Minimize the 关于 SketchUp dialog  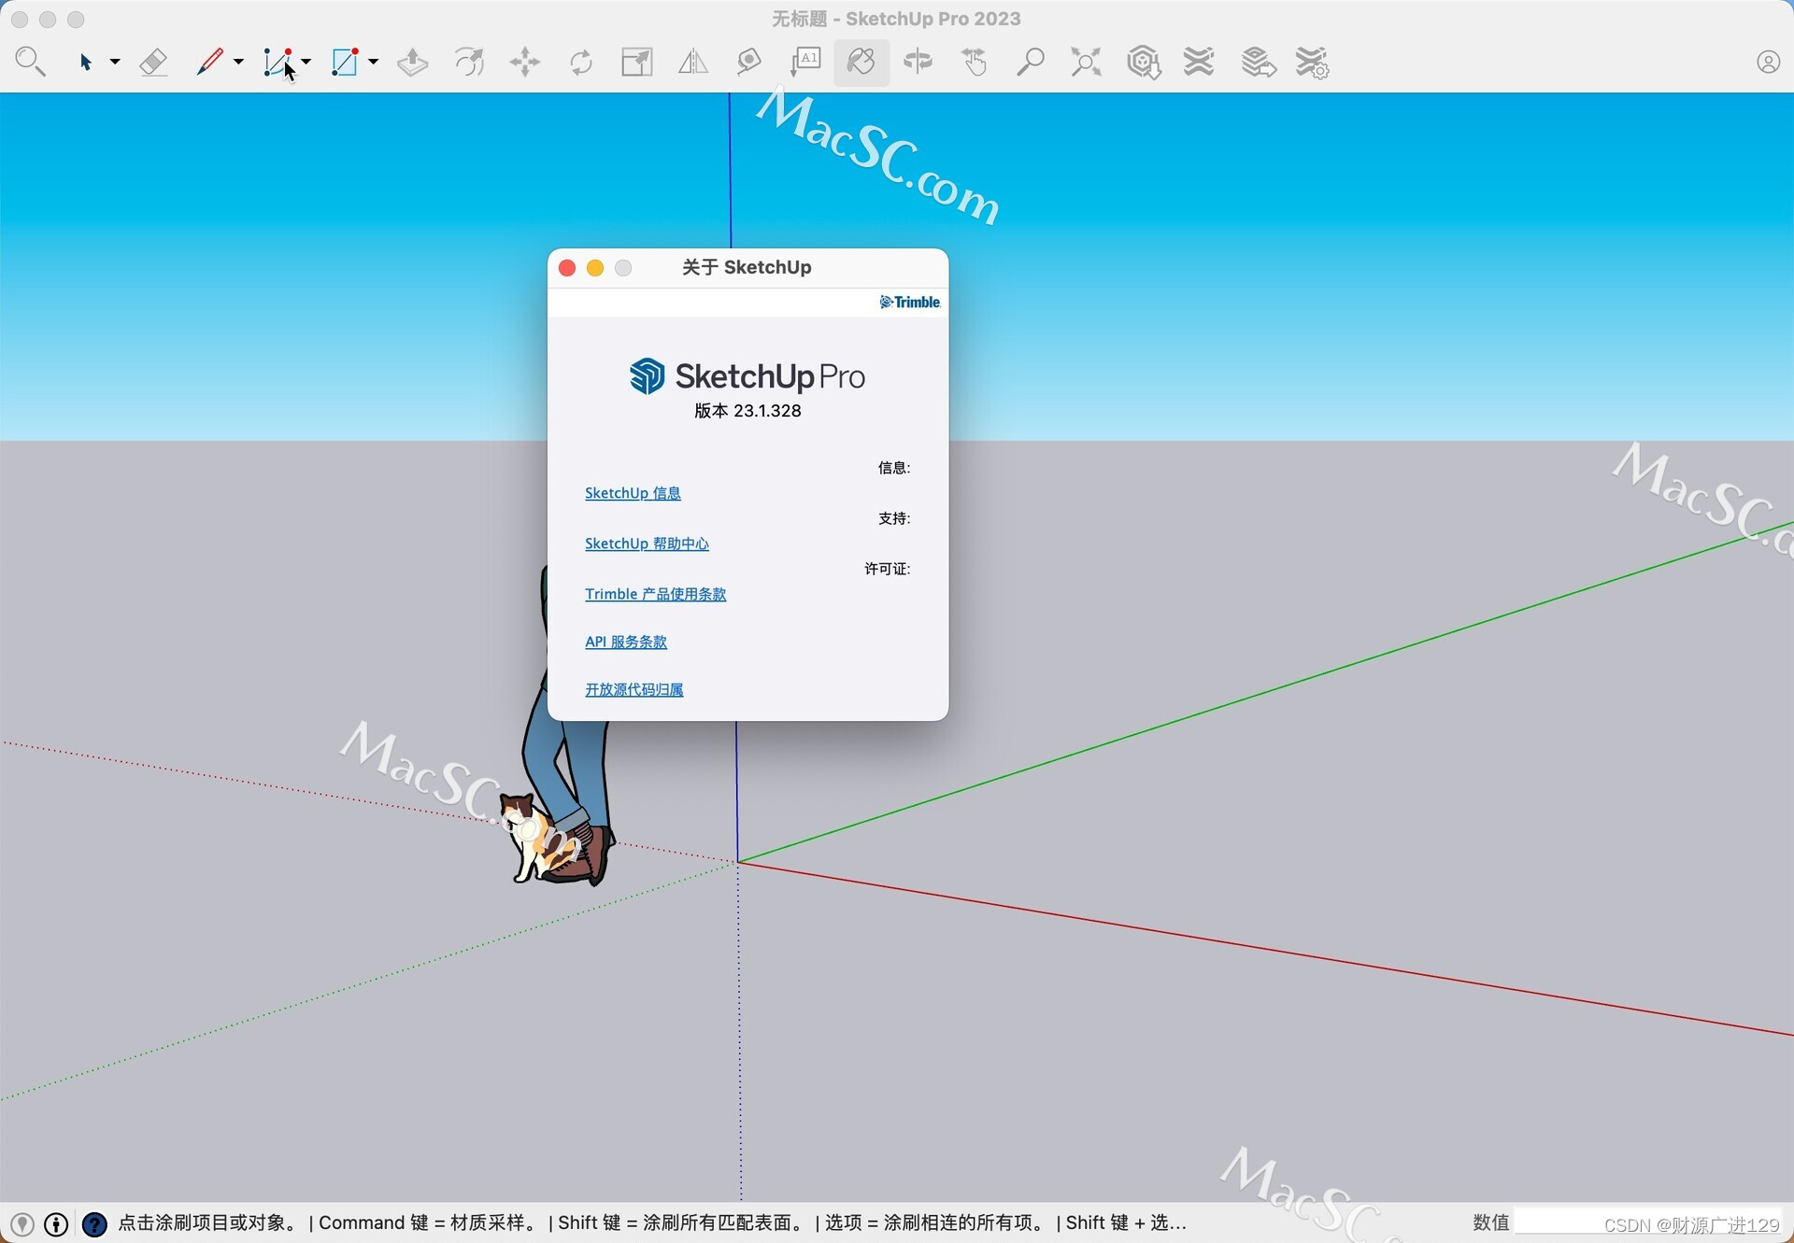click(595, 268)
